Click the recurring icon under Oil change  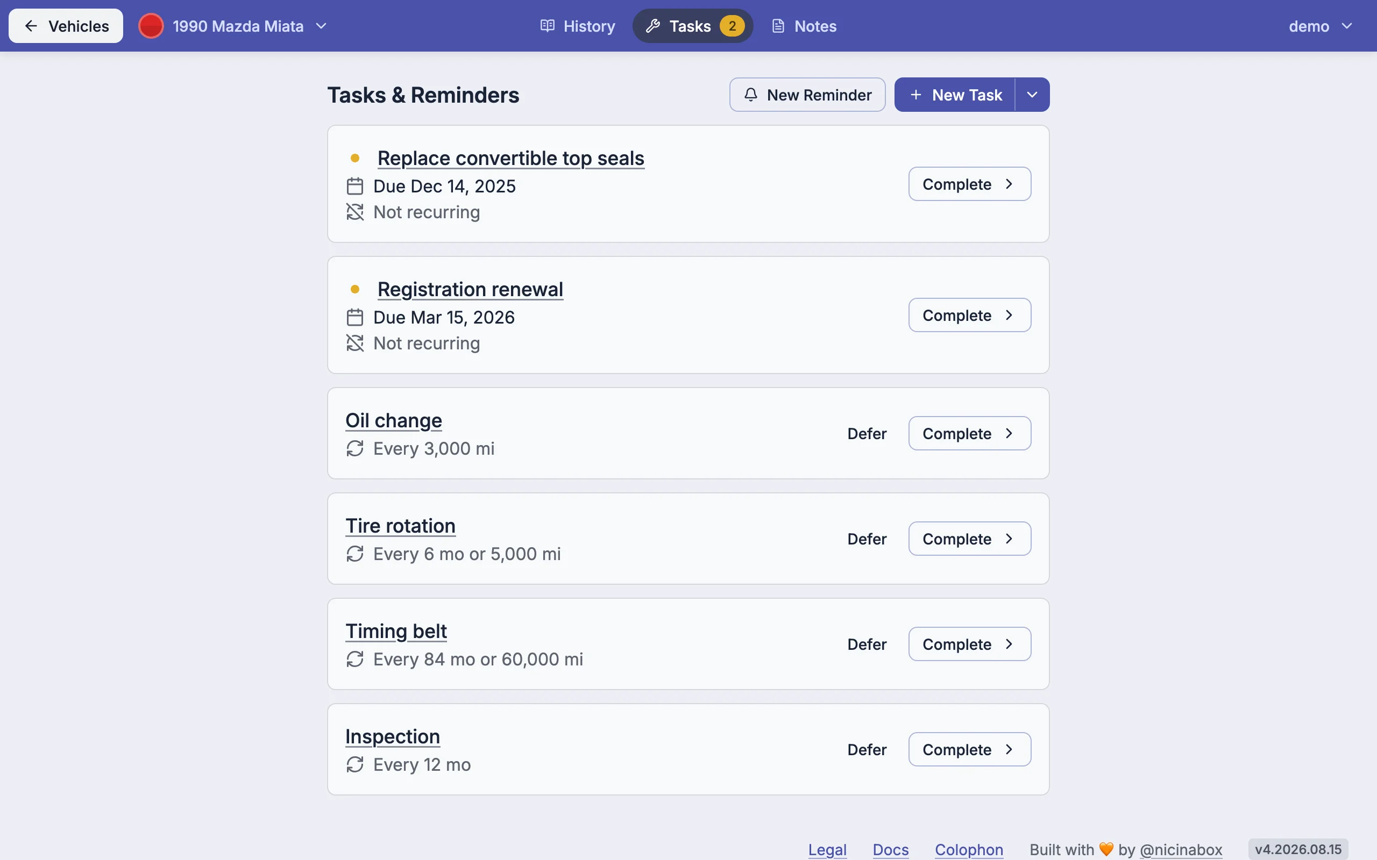[354, 448]
